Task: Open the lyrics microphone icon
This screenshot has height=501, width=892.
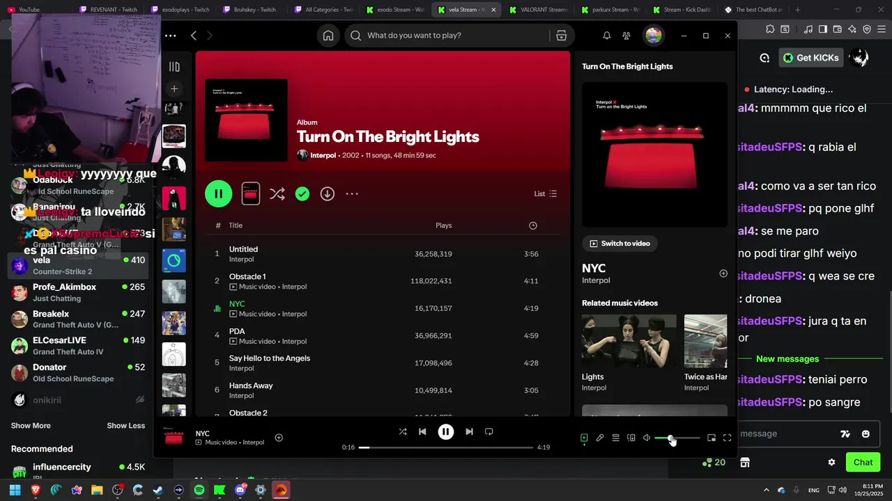Action: 600,438
